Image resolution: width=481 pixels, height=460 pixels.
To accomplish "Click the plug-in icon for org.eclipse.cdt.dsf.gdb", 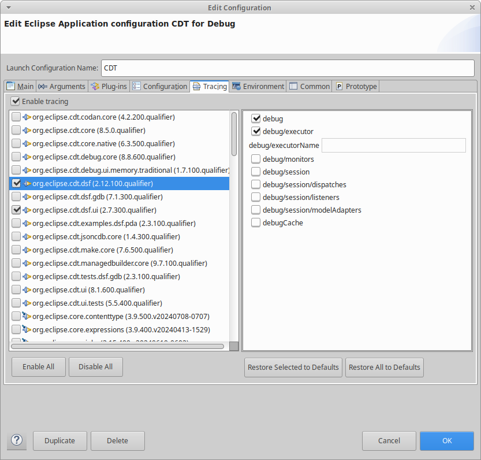I will (27, 197).
